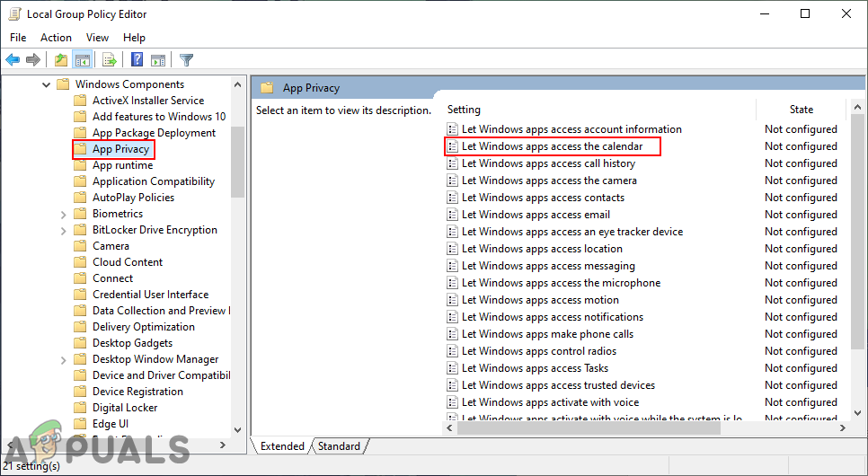The image size is (868, 476).
Task: Click the Up one level folder icon
Action: [61, 60]
